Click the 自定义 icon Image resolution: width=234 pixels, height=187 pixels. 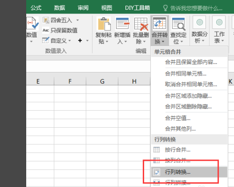(46, 40)
